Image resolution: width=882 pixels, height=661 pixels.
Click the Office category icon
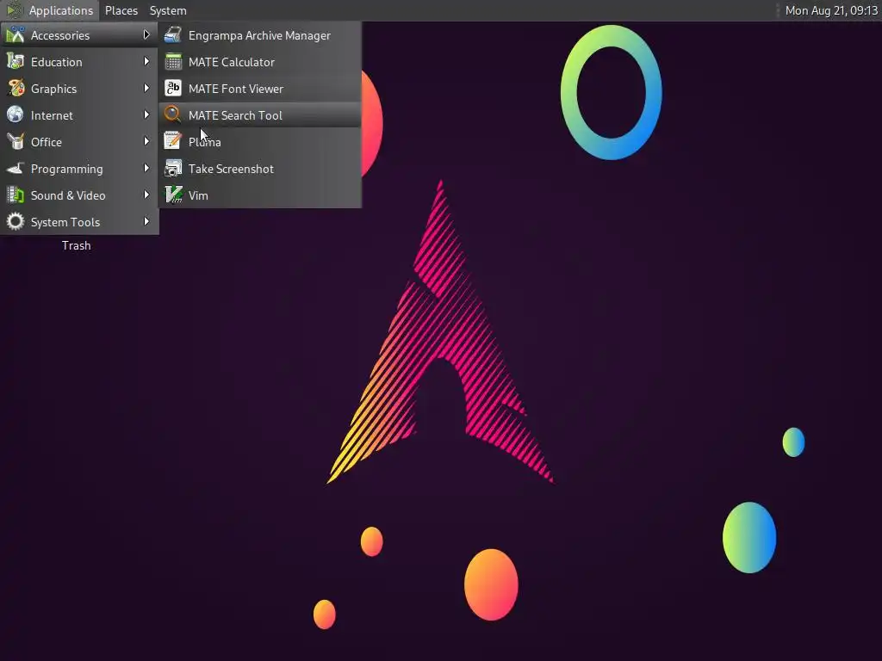tap(16, 142)
